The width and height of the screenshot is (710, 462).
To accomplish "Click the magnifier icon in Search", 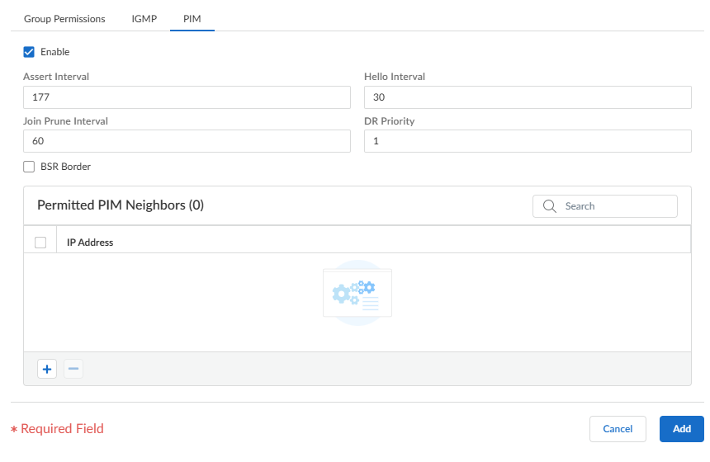I will point(549,206).
